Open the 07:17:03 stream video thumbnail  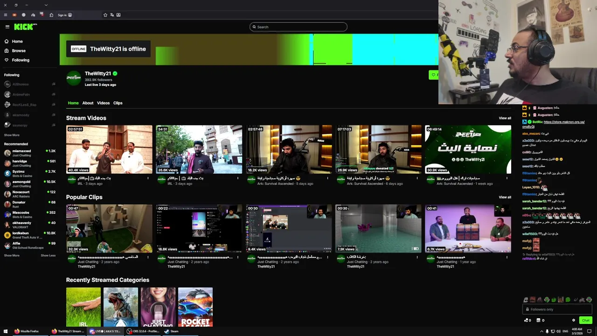(x=378, y=149)
